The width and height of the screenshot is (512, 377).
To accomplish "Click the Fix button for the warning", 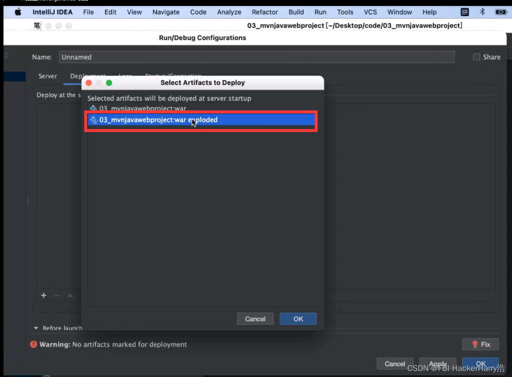I will pyautogui.click(x=481, y=344).
